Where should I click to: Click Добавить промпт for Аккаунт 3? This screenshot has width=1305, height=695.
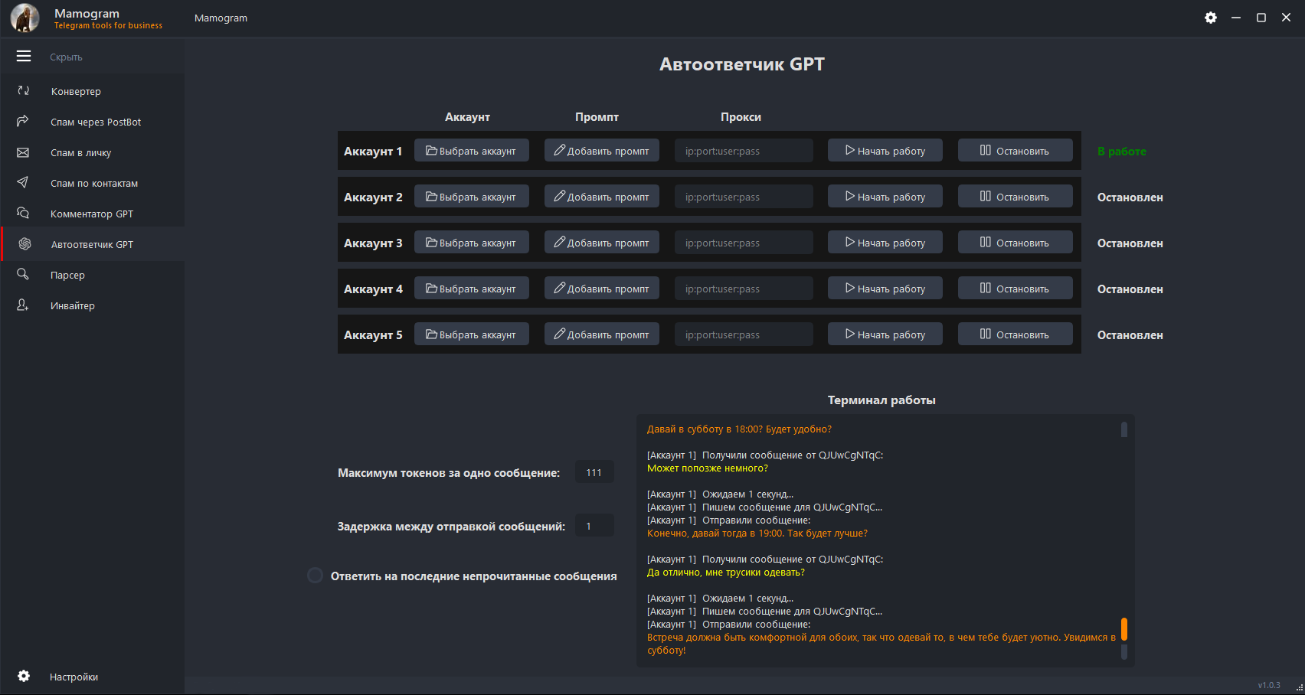(601, 243)
